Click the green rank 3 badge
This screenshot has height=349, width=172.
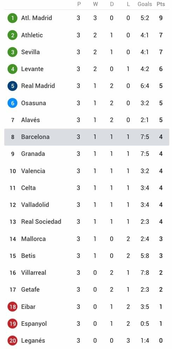click(12, 52)
